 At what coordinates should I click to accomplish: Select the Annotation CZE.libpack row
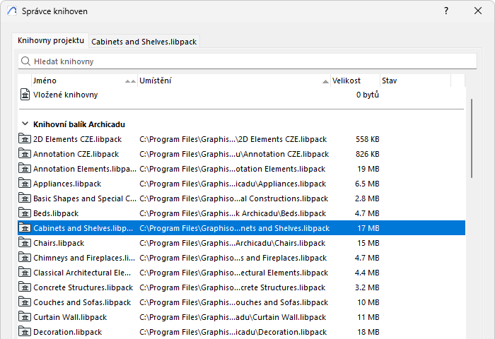click(x=242, y=154)
